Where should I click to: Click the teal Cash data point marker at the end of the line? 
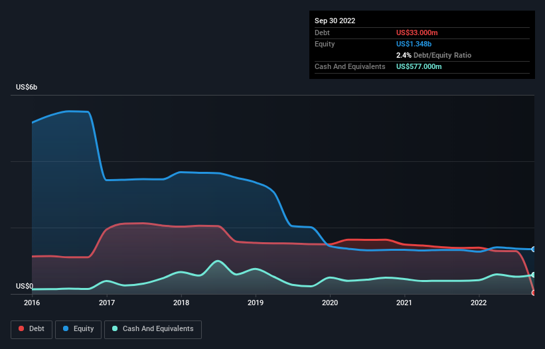point(534,275)
